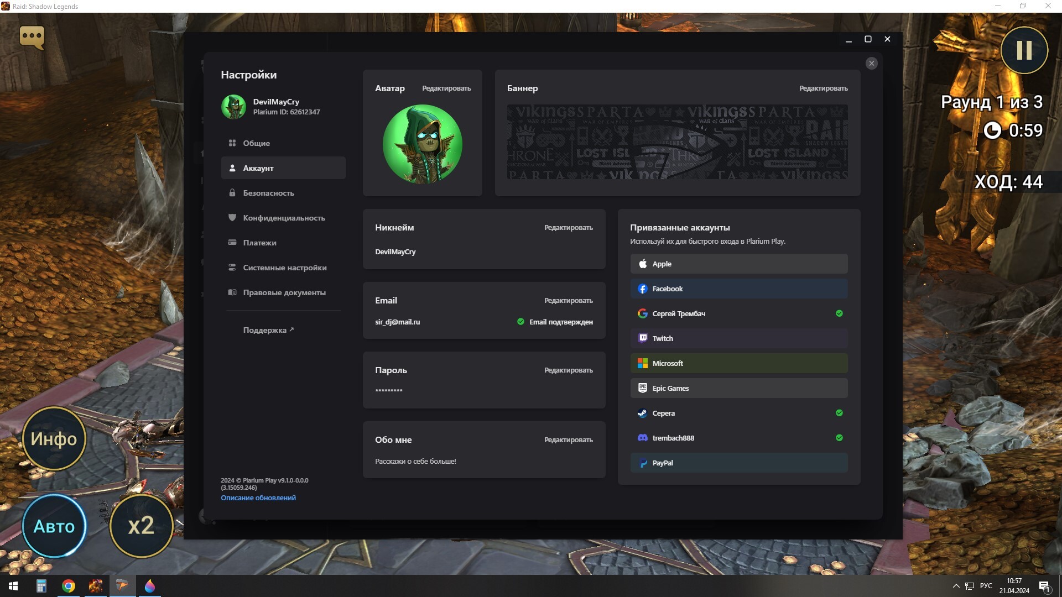This screenshot has width=1062, height=597.
Task: Open the Платежи settings section
Action: (283, 243)
